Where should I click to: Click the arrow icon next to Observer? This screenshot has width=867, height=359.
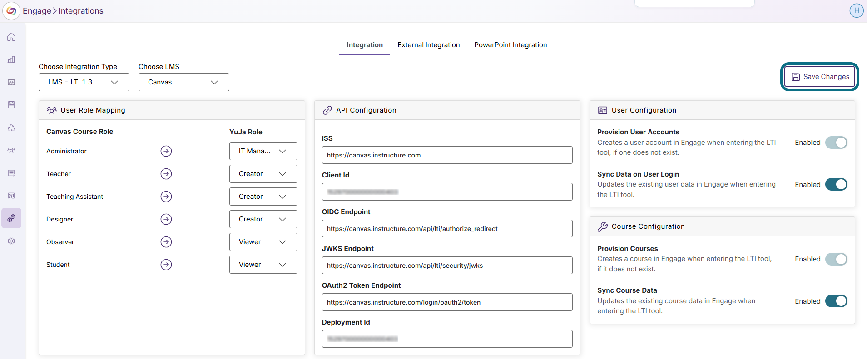click(166, 242)
